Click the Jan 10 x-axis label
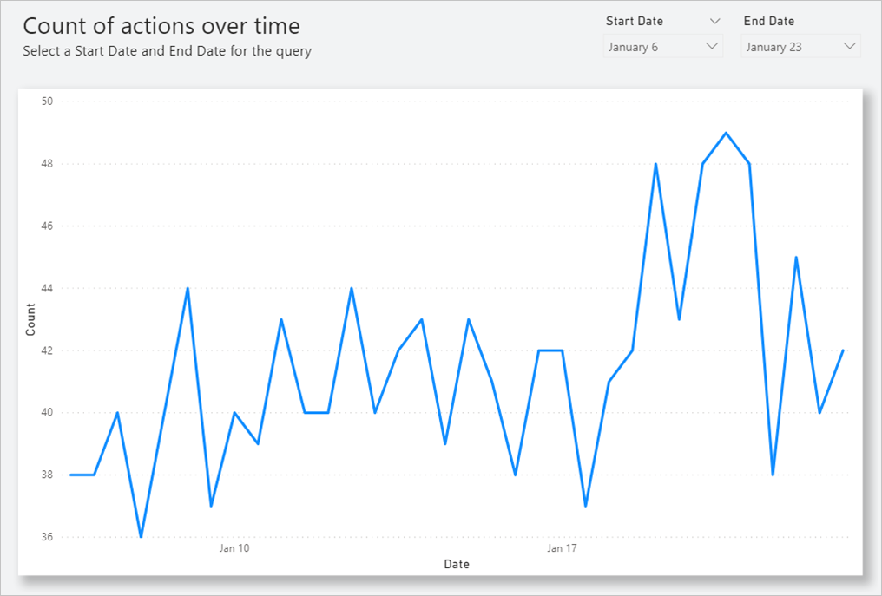Screen dimensions: 882x596 tap(234, 548)
